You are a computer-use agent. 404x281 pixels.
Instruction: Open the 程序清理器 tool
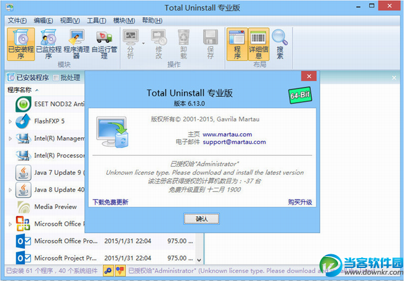tap(76, 44)
